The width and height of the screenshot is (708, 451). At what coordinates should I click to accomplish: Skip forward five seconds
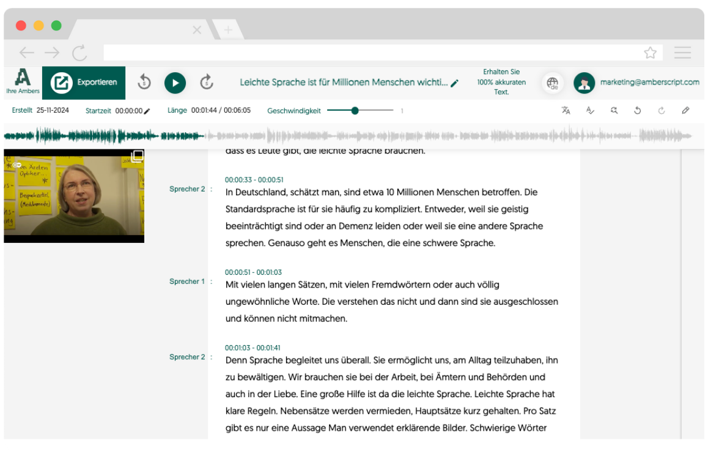(x=207, y=82)
